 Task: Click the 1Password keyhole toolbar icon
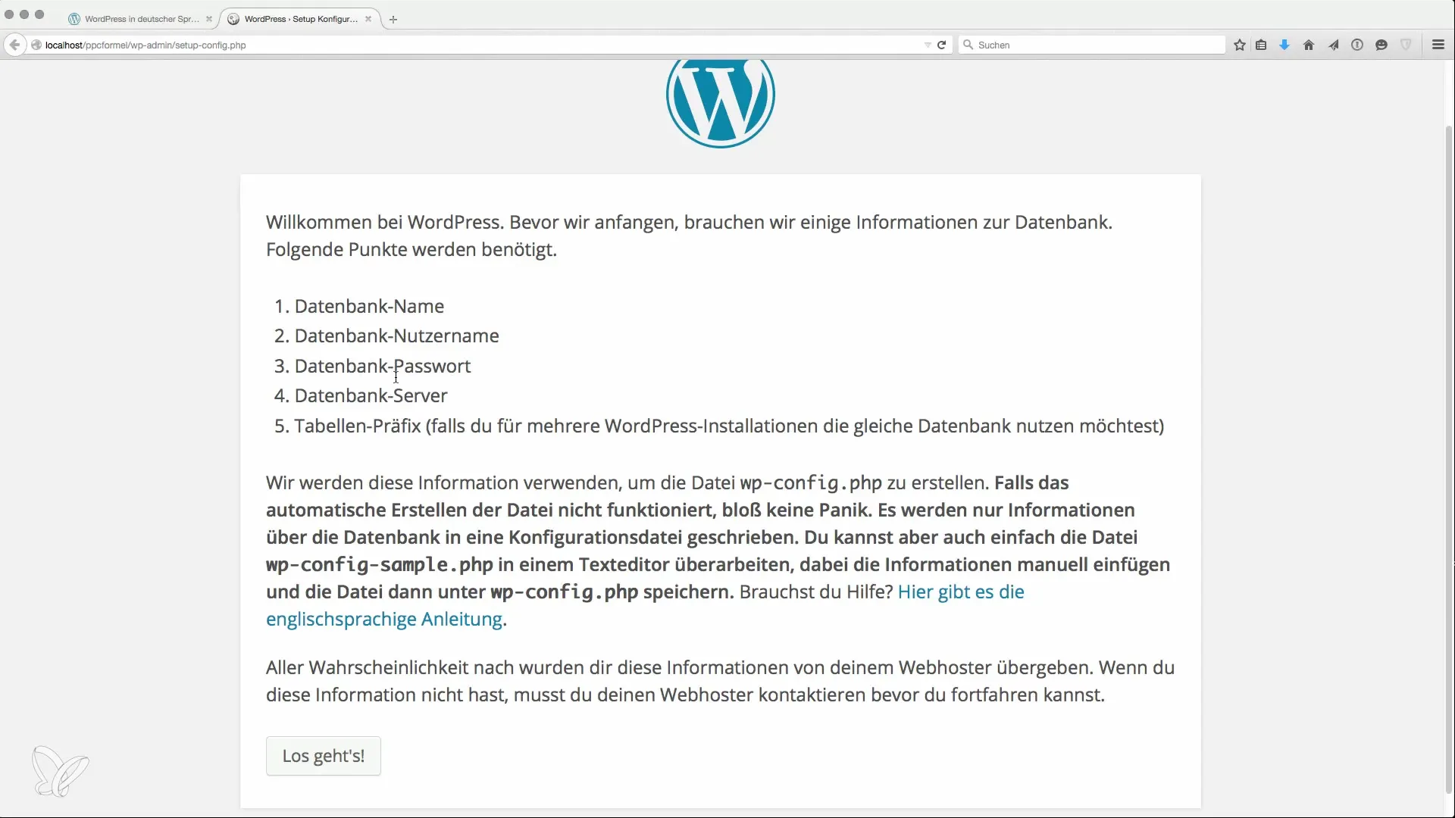tap(1357, 45)
